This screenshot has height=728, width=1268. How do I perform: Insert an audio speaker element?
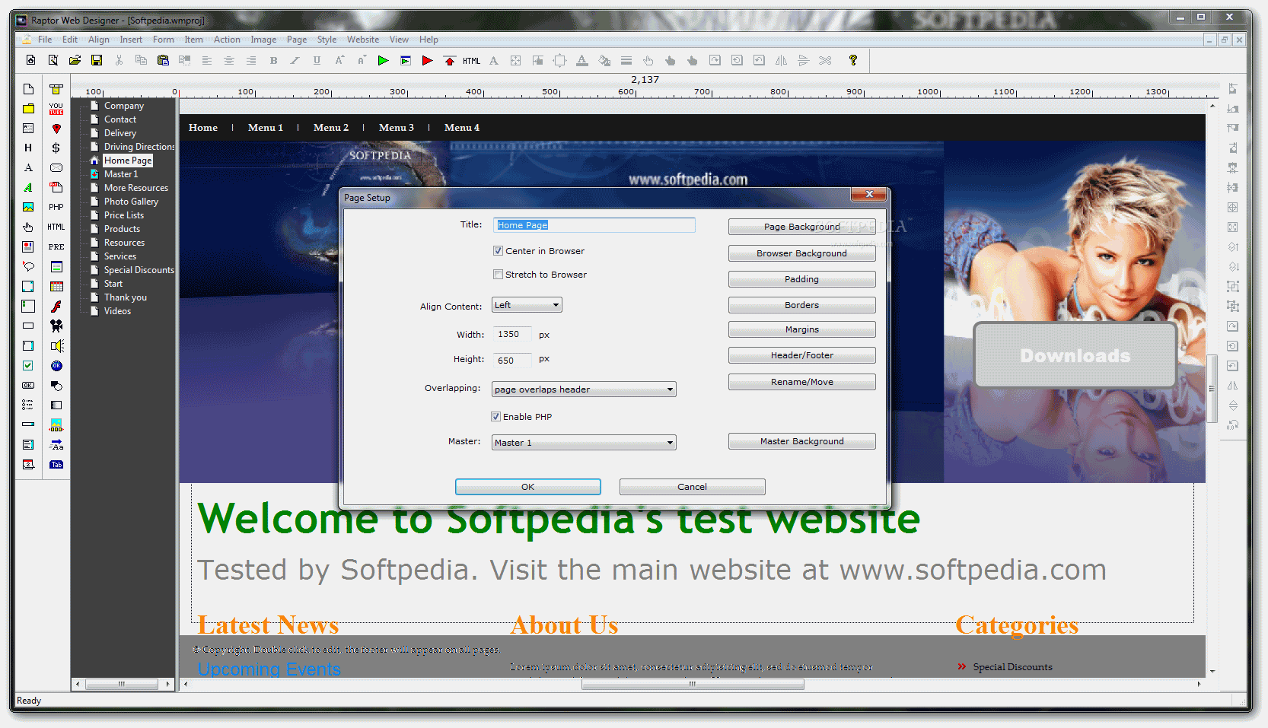point(56,345)
